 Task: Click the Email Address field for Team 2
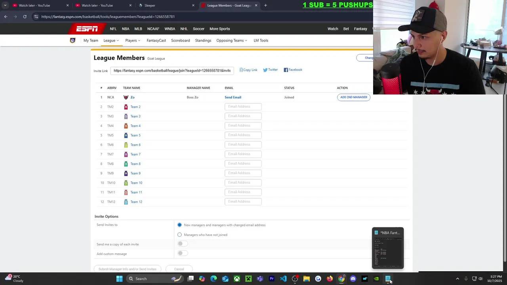coord(243,106)
